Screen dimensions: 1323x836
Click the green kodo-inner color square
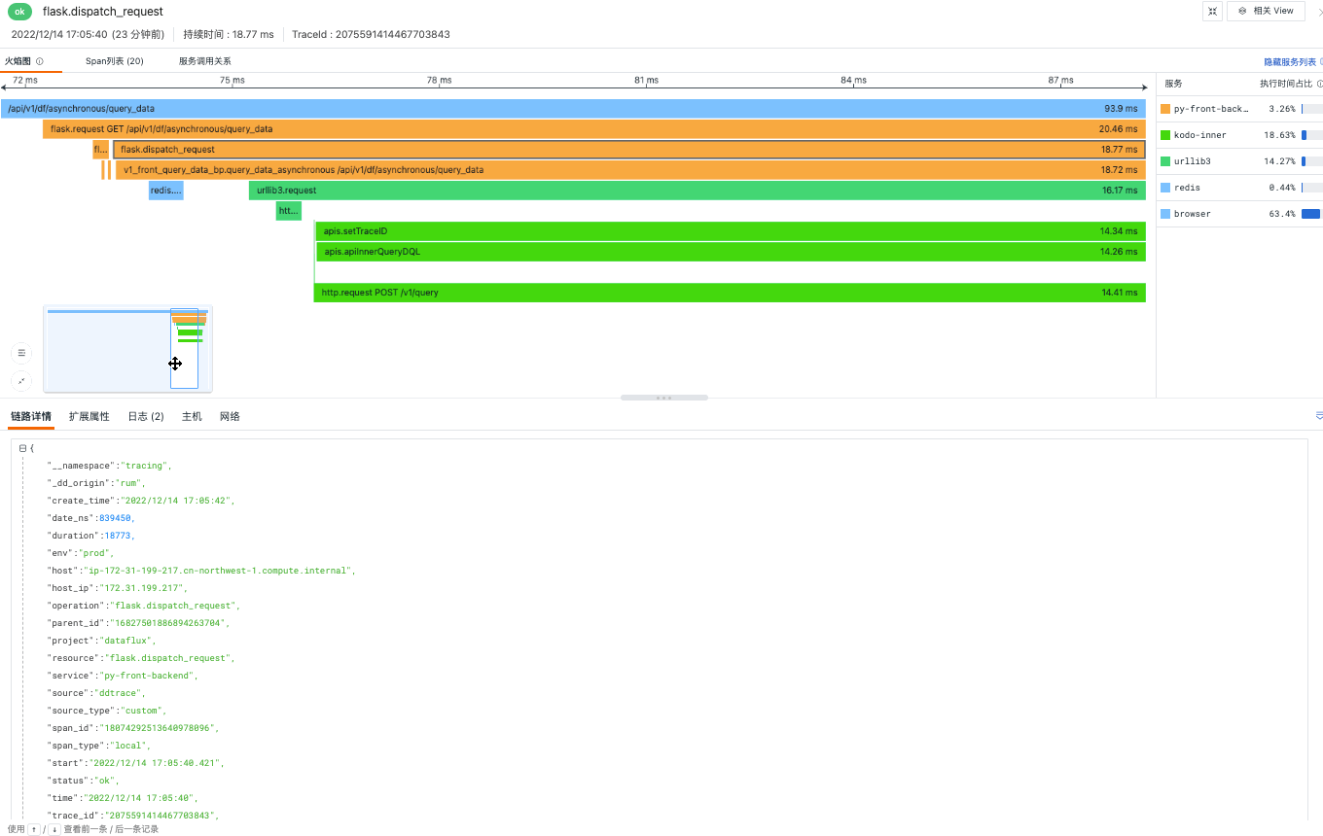pos(1165,135)
